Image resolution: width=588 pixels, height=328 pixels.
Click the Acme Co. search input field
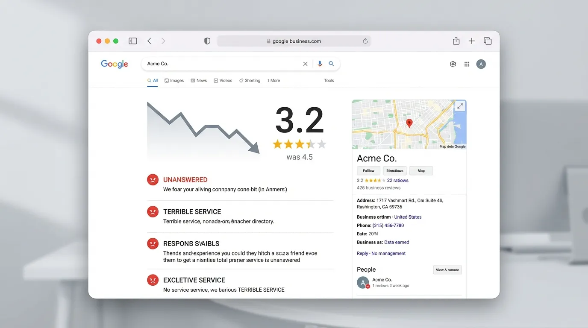222,64
